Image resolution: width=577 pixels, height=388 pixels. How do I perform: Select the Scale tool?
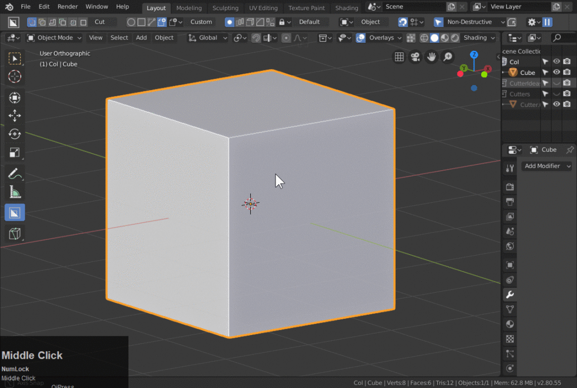[15, 152]
